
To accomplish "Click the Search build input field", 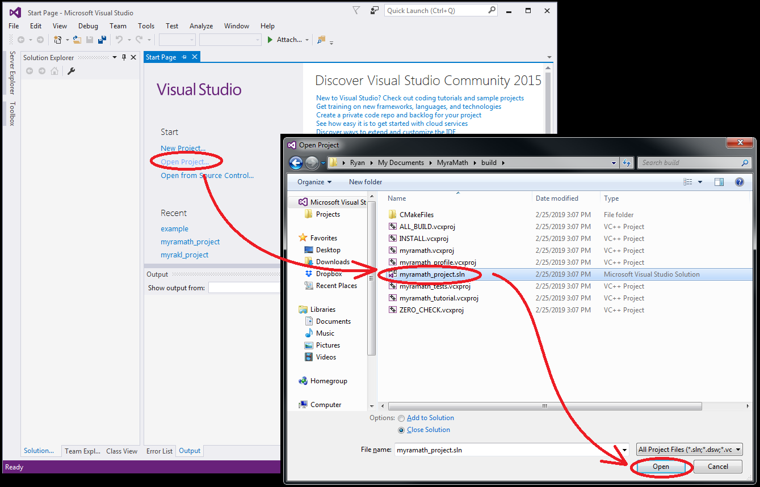I will pyautogui.click(x=688, y=163).
